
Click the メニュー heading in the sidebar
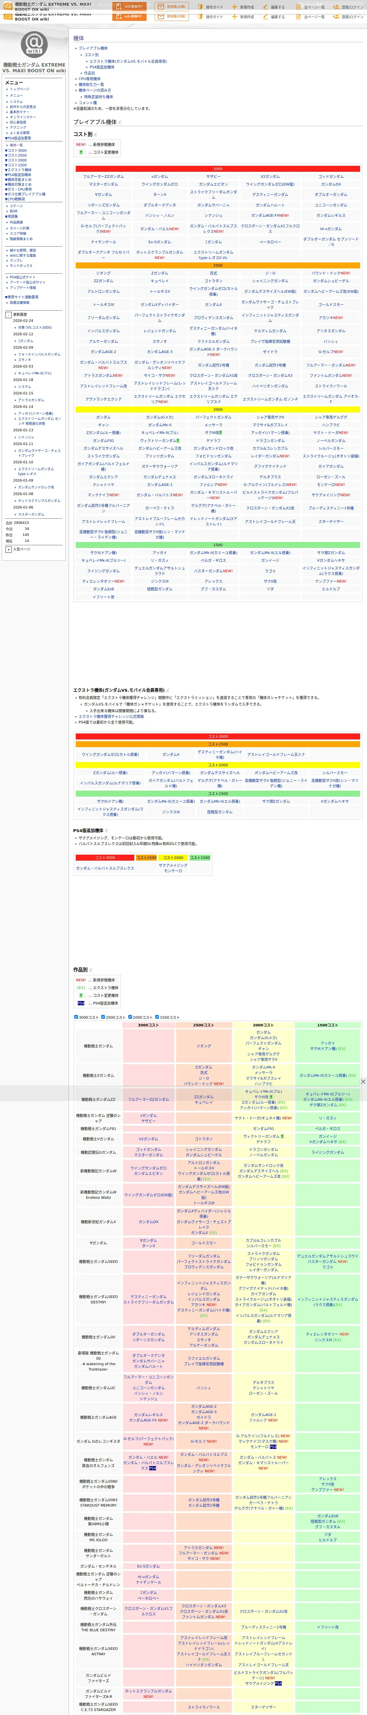point(14,83)
